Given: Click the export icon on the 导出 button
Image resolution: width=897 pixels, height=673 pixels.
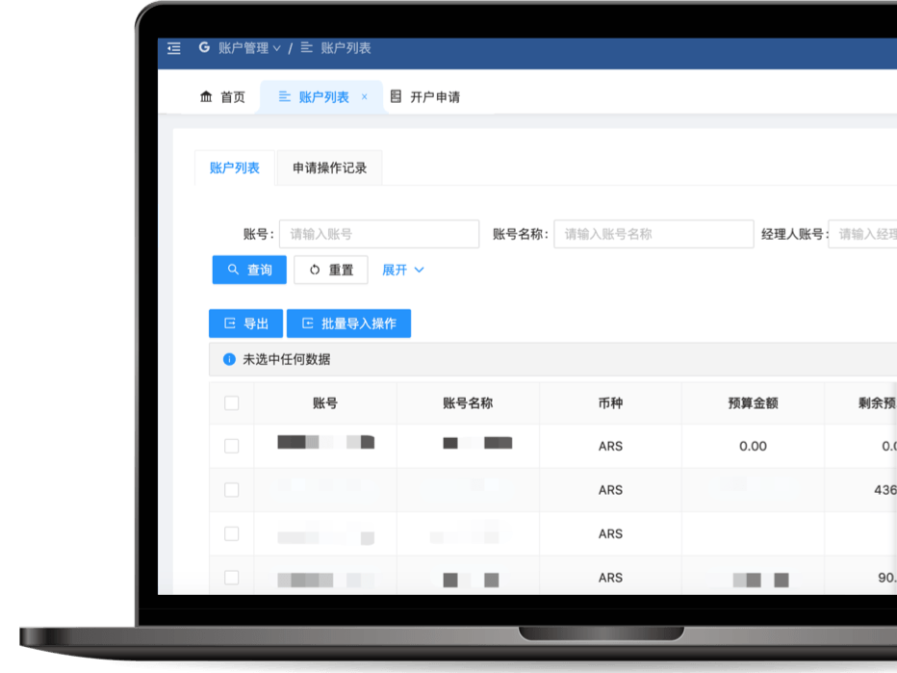Looking at the screenshot, I should tap(231, 323).
